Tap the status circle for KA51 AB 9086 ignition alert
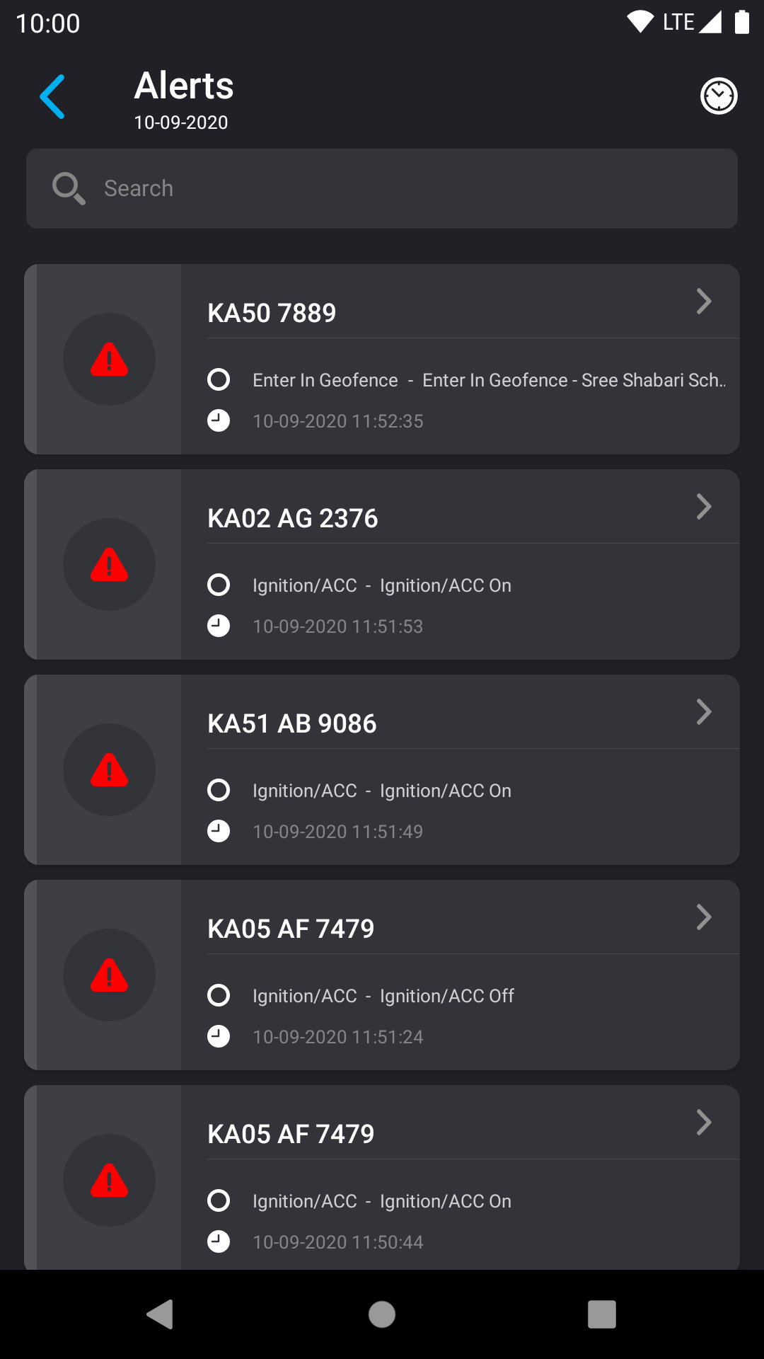Viewport: 764px width, 1359px height. (219, 790)
